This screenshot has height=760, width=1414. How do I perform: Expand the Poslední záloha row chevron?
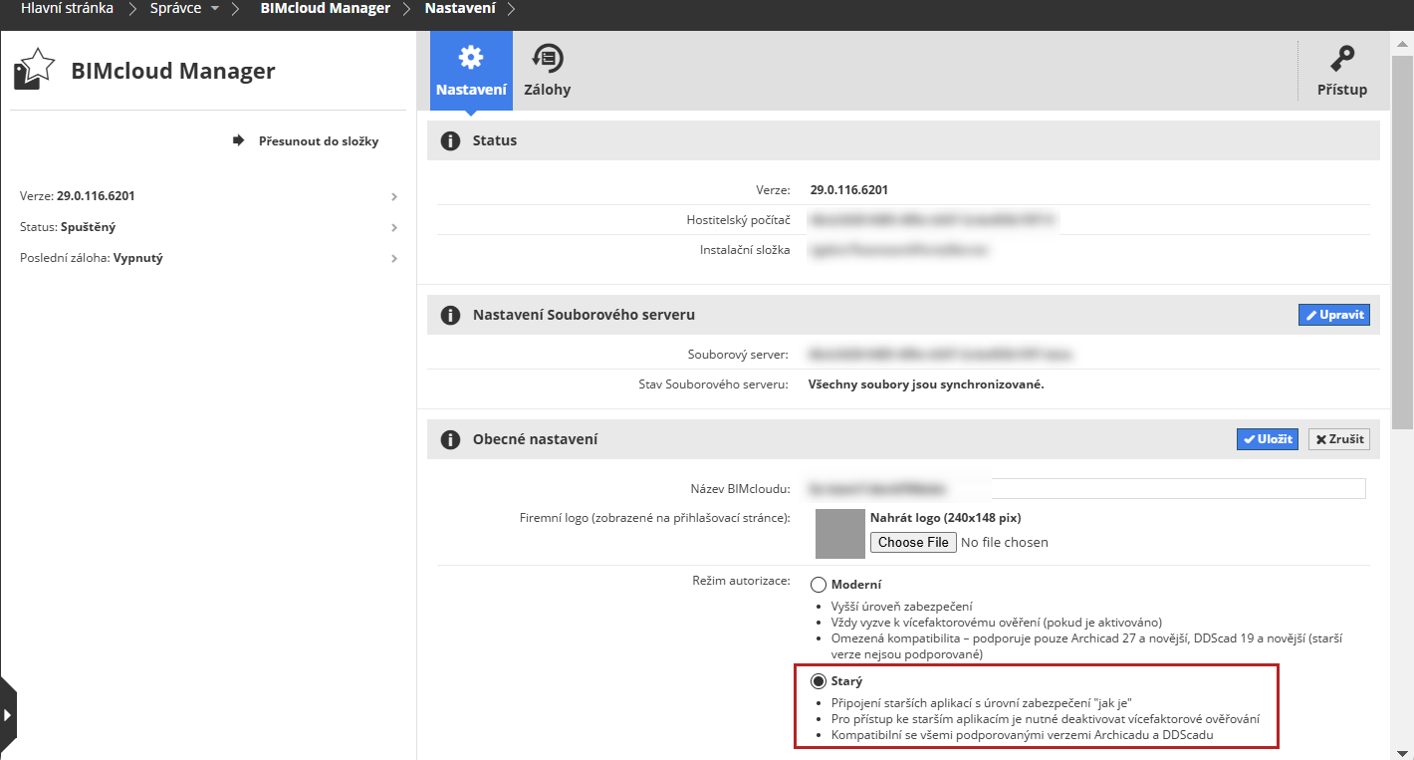click(x=394, y=259)
